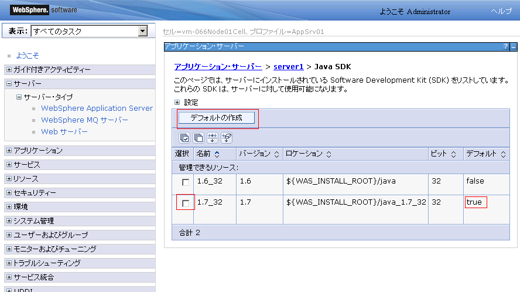Viewport: 520px width, 292px height.
Task: Sort table by 名前 column arrows
Action: (x=217, y=154)
